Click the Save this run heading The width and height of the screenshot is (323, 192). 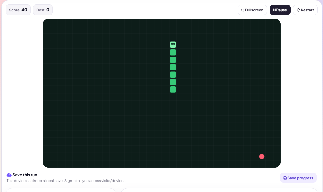point(25,175)
